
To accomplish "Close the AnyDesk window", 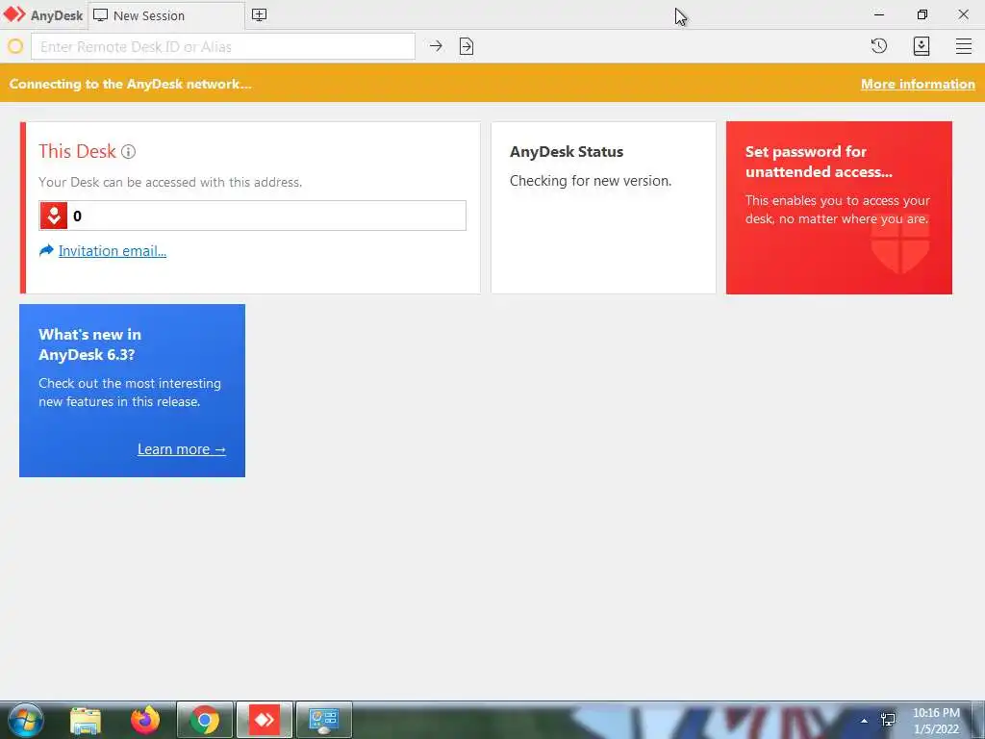I will click(964, 14).
